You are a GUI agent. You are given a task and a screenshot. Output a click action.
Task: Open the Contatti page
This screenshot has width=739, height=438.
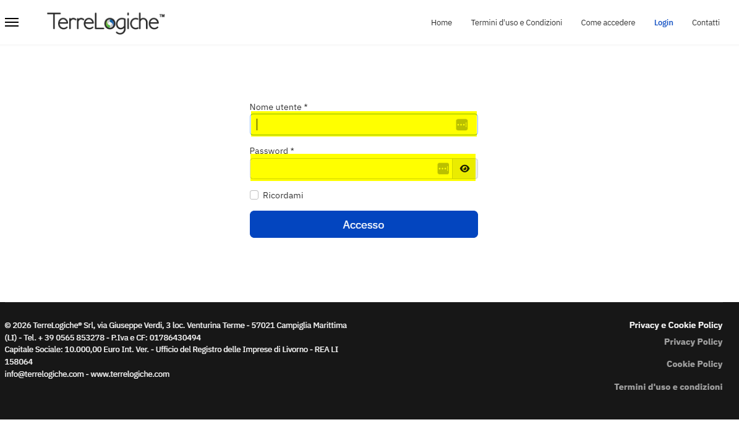tap(706, 23)
